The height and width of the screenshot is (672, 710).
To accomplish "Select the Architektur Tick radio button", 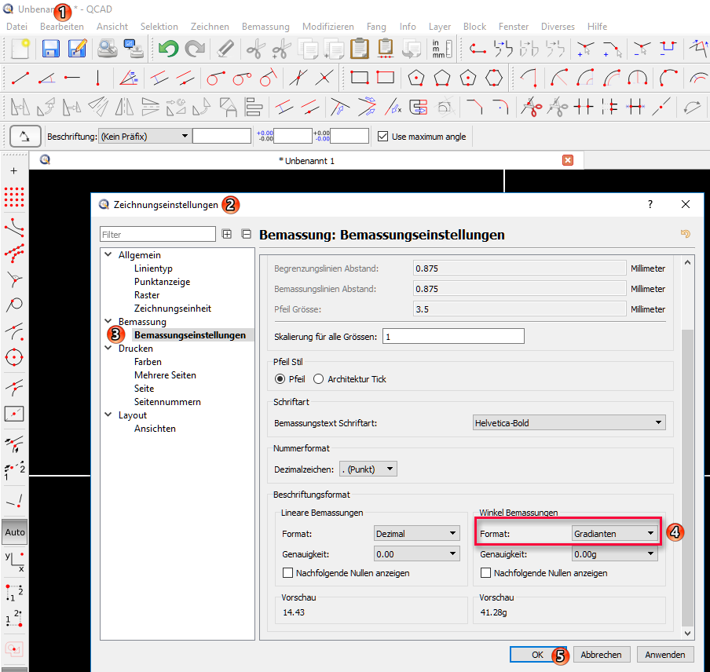I will point(318,379).
